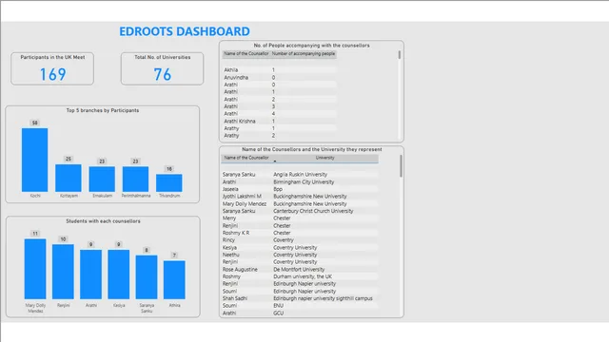Click the ENU university cell
Screen dimensions: 609x342
point(278,306)
